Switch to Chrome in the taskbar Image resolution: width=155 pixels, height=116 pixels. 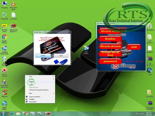tap(26, 114)
